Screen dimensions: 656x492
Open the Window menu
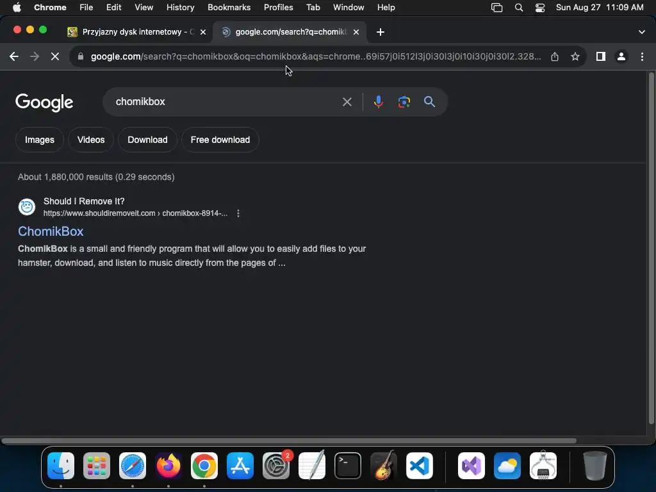pyautogui.click(x=348, y=8)
